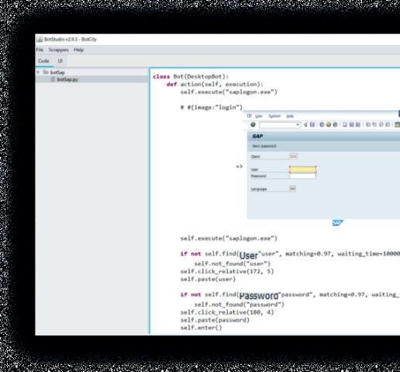Switch to the UI tab
The width and height of the screenshot is (400, 372).
pos(60,61)
